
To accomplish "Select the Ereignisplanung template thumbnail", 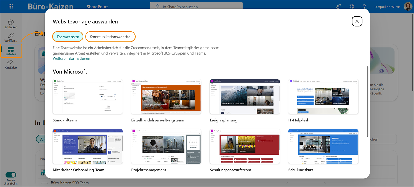I will tap(245, 97).
